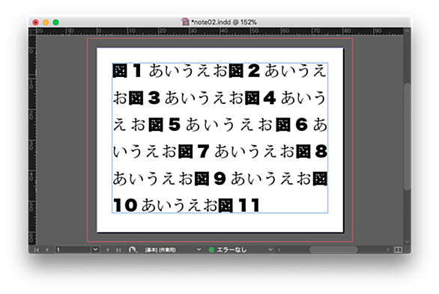Image resolution: width=439 pixels, height=294 pixels.
Task: Click the bold number 10 in text
Action: [x=125, y=206]
